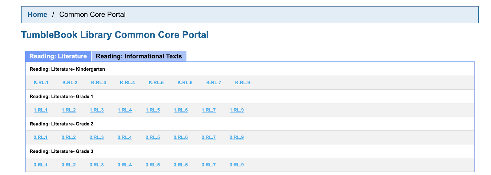The image size is (491, 175).
Task: Select Grade 2 standard 2.RL.1
Action: pos(41,137)
